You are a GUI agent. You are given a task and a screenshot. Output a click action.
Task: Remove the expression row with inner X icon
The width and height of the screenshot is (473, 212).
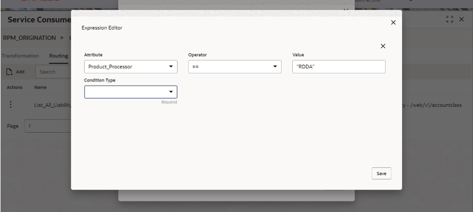pos(383,46)
